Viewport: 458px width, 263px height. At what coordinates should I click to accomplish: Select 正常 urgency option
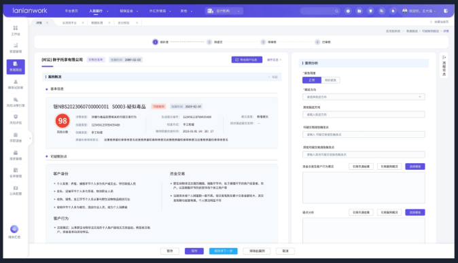pos(312,80)
